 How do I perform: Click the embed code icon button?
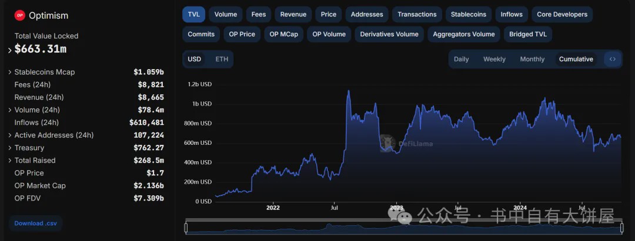(612, 59)
